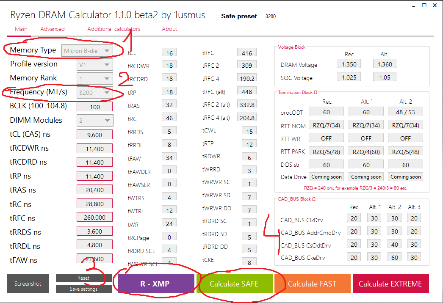Click the tRRDS ns input field
443x303 pixels.
click(x=94, y=231)
